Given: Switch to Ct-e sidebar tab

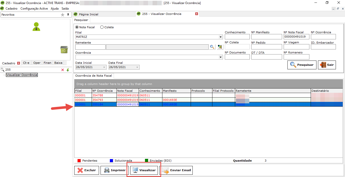Looking at the screenshot, I should (x=26, y=63).
